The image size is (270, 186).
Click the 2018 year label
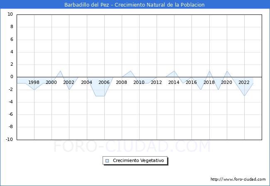[x=209, y=82]
